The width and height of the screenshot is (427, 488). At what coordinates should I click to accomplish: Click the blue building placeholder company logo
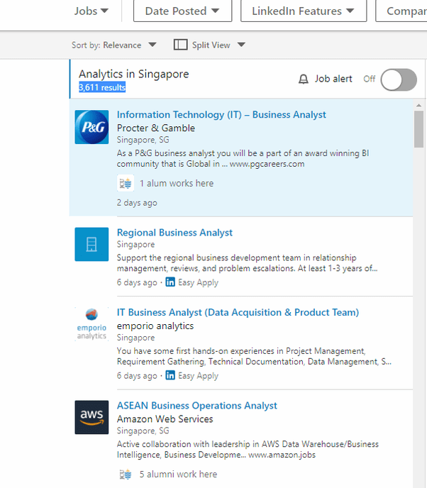click(91, 245)
